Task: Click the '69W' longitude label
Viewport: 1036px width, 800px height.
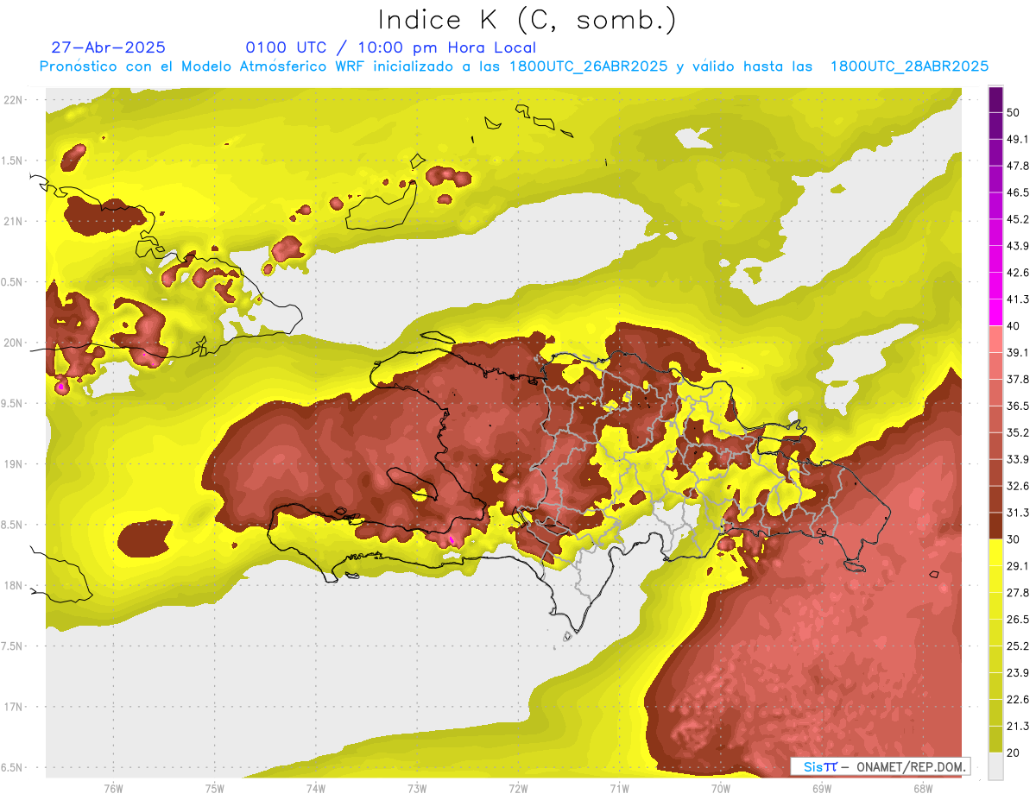Action: pos(821,788)
